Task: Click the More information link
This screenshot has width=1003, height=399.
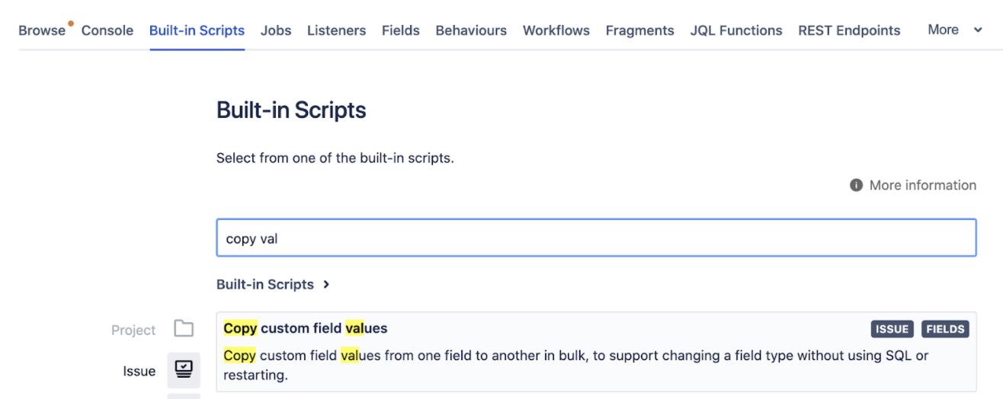Action: [x=922, y=185]
